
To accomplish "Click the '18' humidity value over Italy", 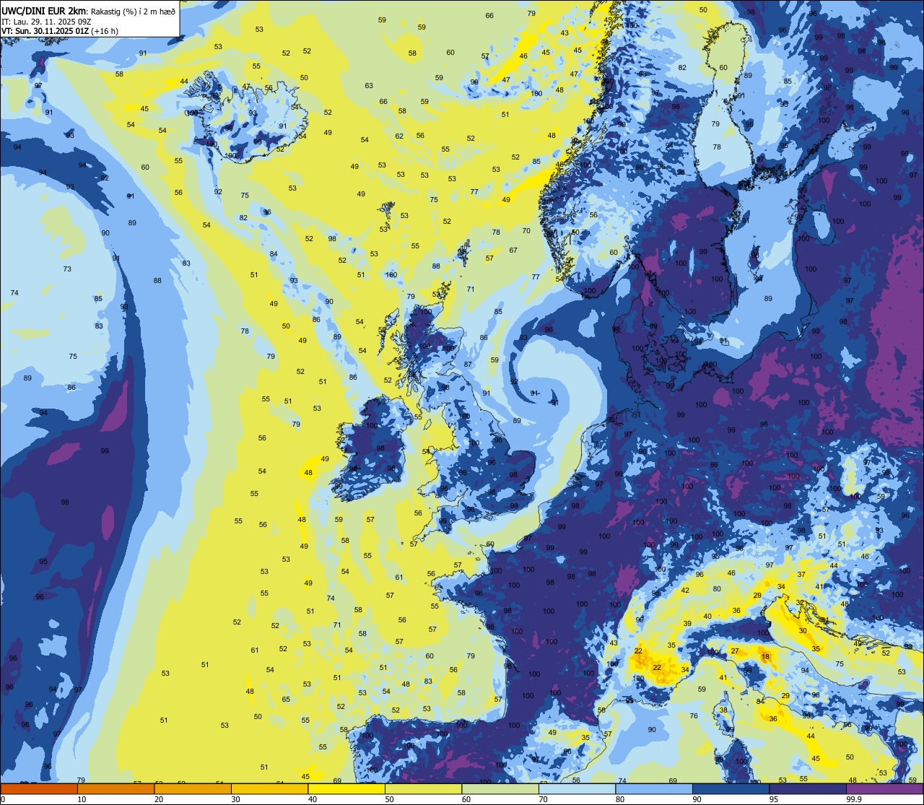I will click(766, 656).
